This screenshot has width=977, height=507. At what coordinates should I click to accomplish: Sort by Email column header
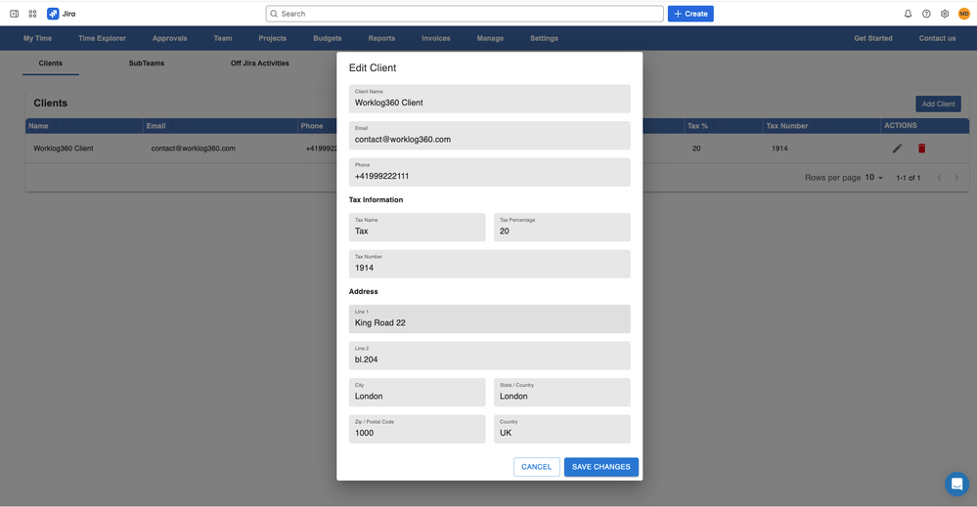155,126
